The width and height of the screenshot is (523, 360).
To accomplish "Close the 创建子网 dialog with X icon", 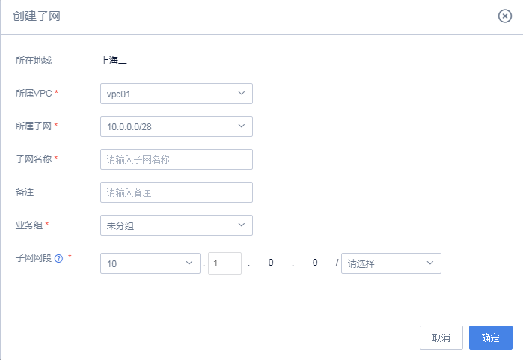I will [505, 16].
